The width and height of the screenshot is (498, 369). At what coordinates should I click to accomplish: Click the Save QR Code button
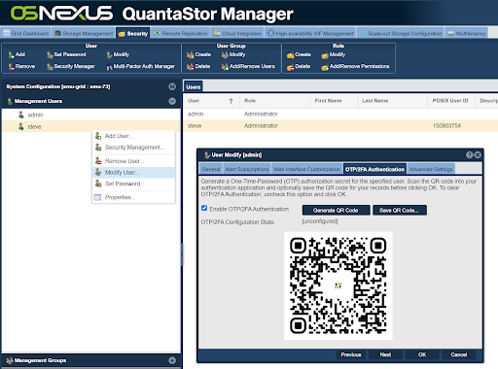click(400, 210)
